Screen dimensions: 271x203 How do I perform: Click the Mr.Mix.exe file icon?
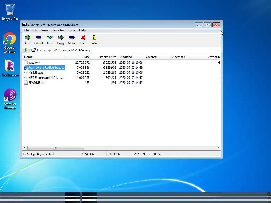(26, 72)
